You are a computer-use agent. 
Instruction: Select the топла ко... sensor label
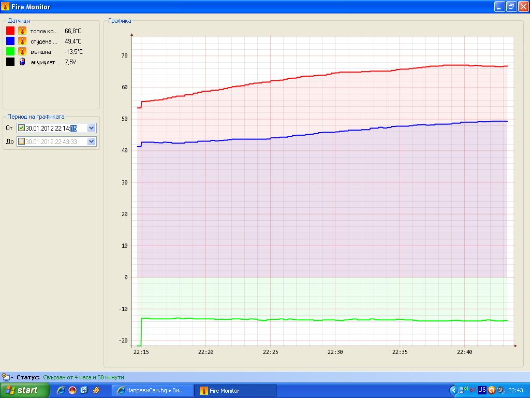[44, 31]
